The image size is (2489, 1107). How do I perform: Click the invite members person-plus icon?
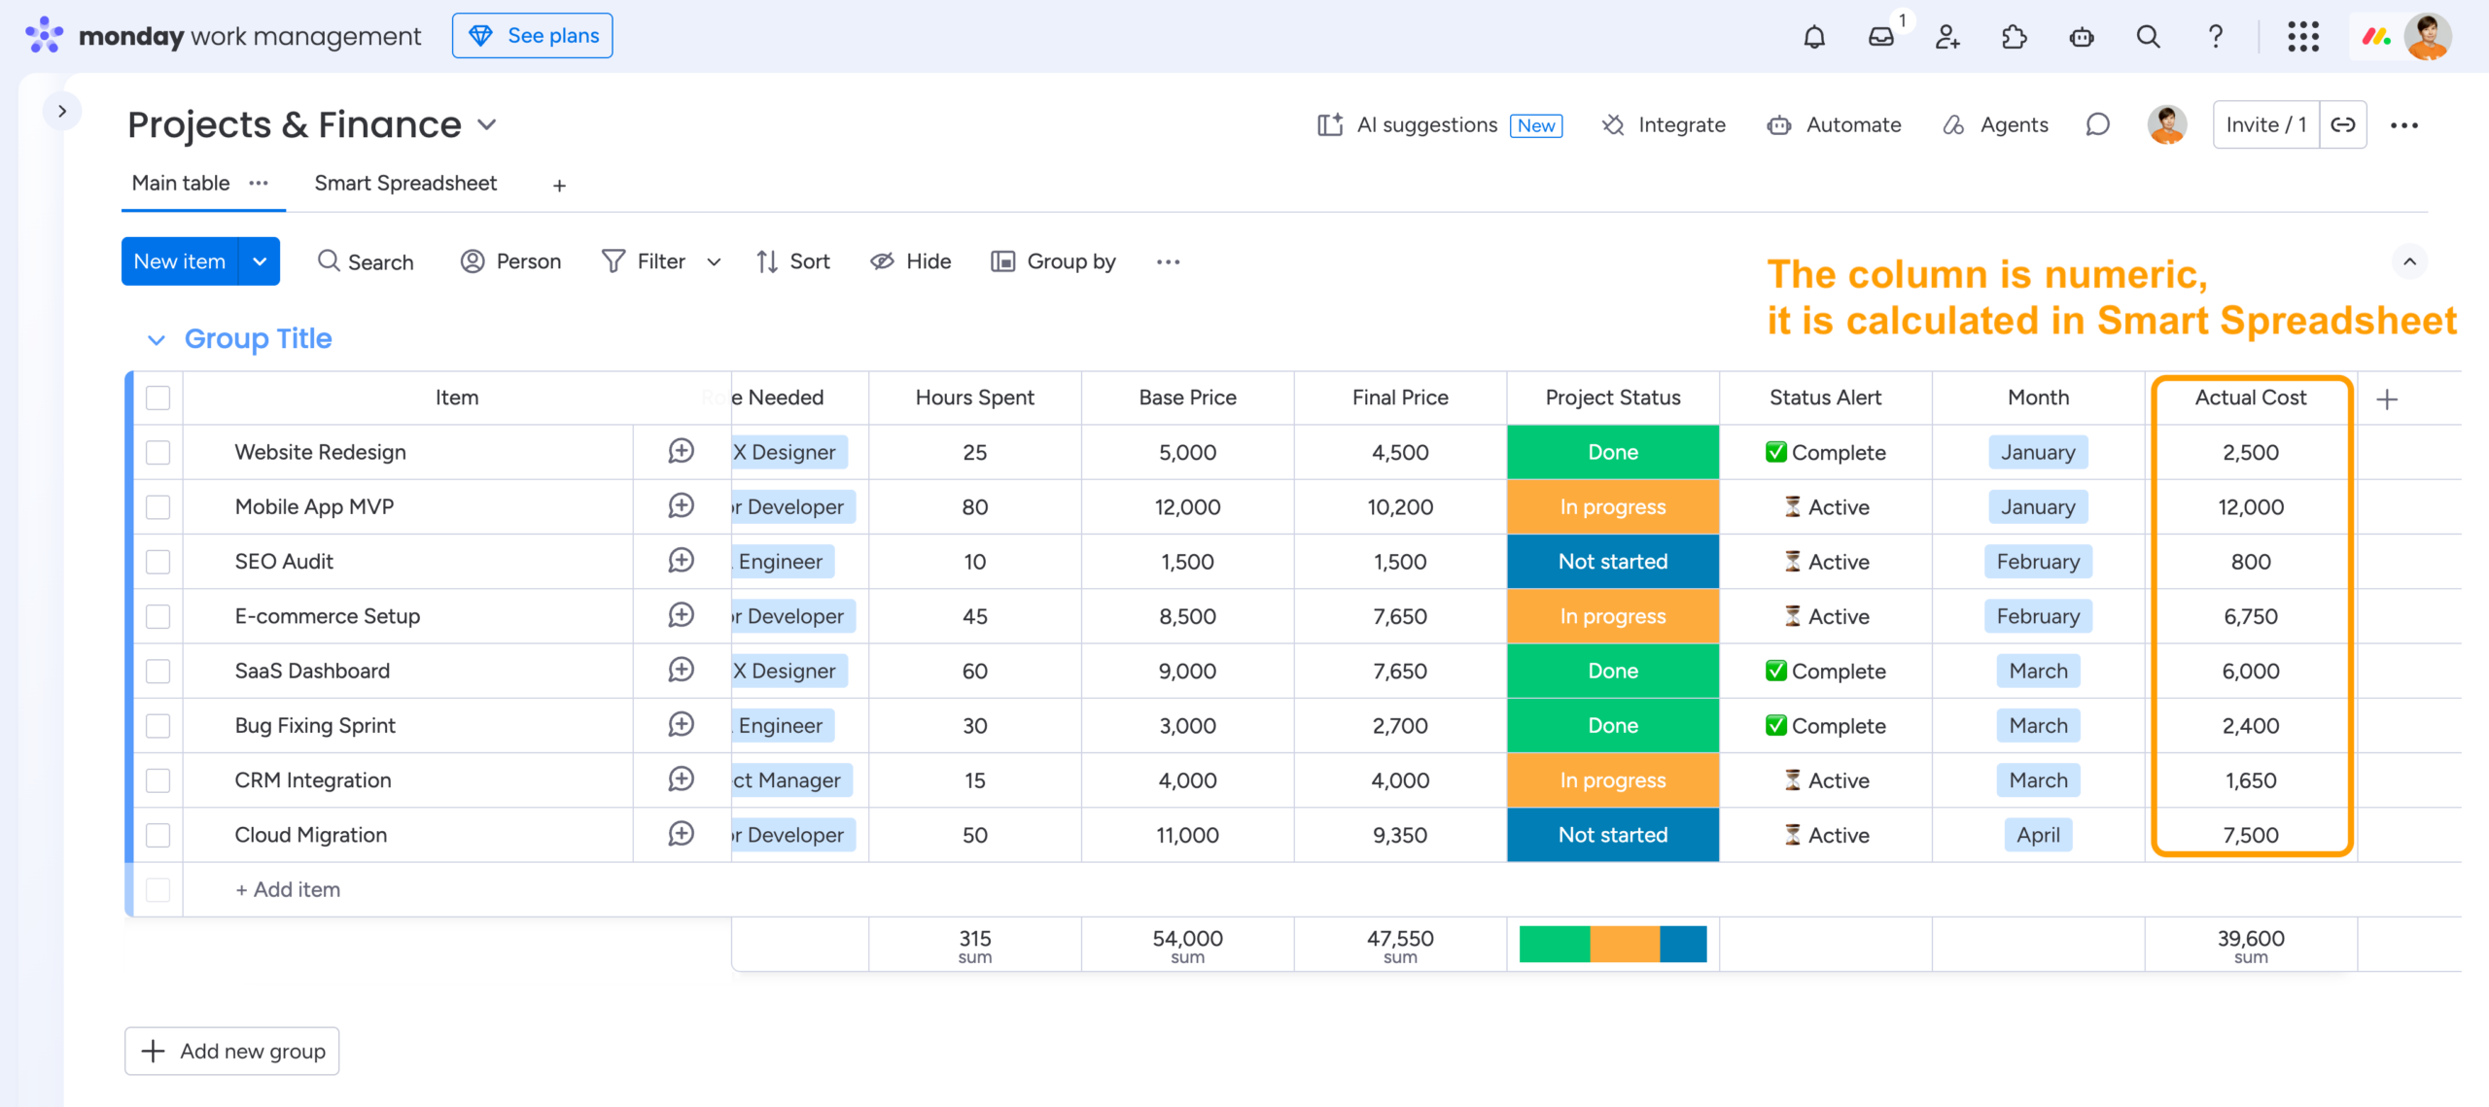point(1947,37)
